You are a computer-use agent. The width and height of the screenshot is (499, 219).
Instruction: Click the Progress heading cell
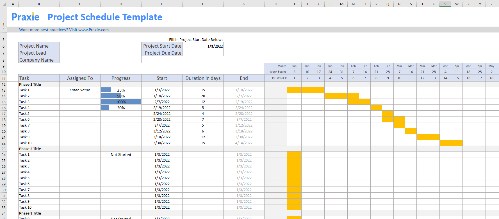121,78
